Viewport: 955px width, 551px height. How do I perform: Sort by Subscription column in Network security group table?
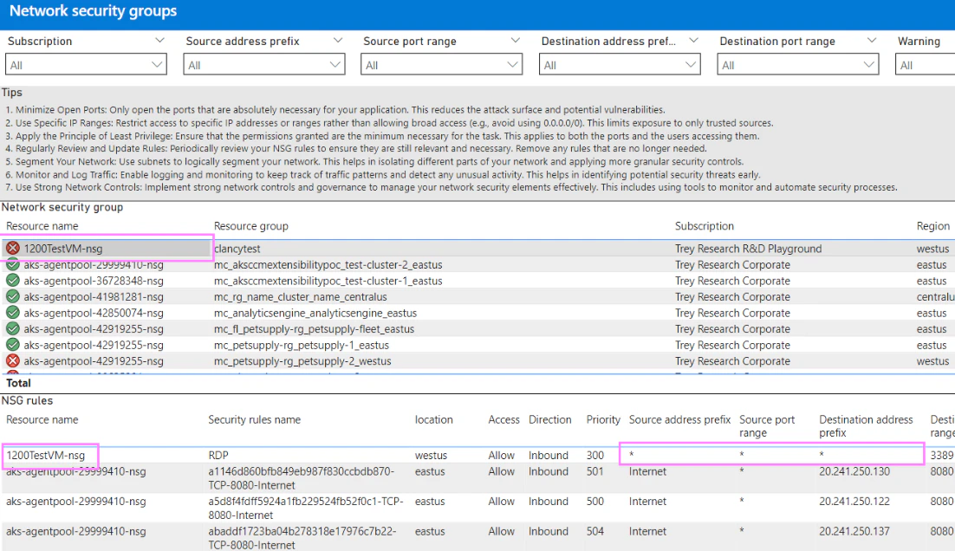point(704,226)
